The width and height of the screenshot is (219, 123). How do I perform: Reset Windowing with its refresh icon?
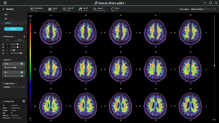pos(15,36)
